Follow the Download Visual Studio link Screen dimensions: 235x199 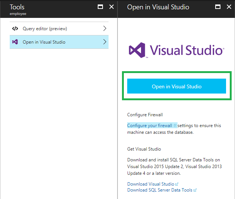[x=151, y=184]
